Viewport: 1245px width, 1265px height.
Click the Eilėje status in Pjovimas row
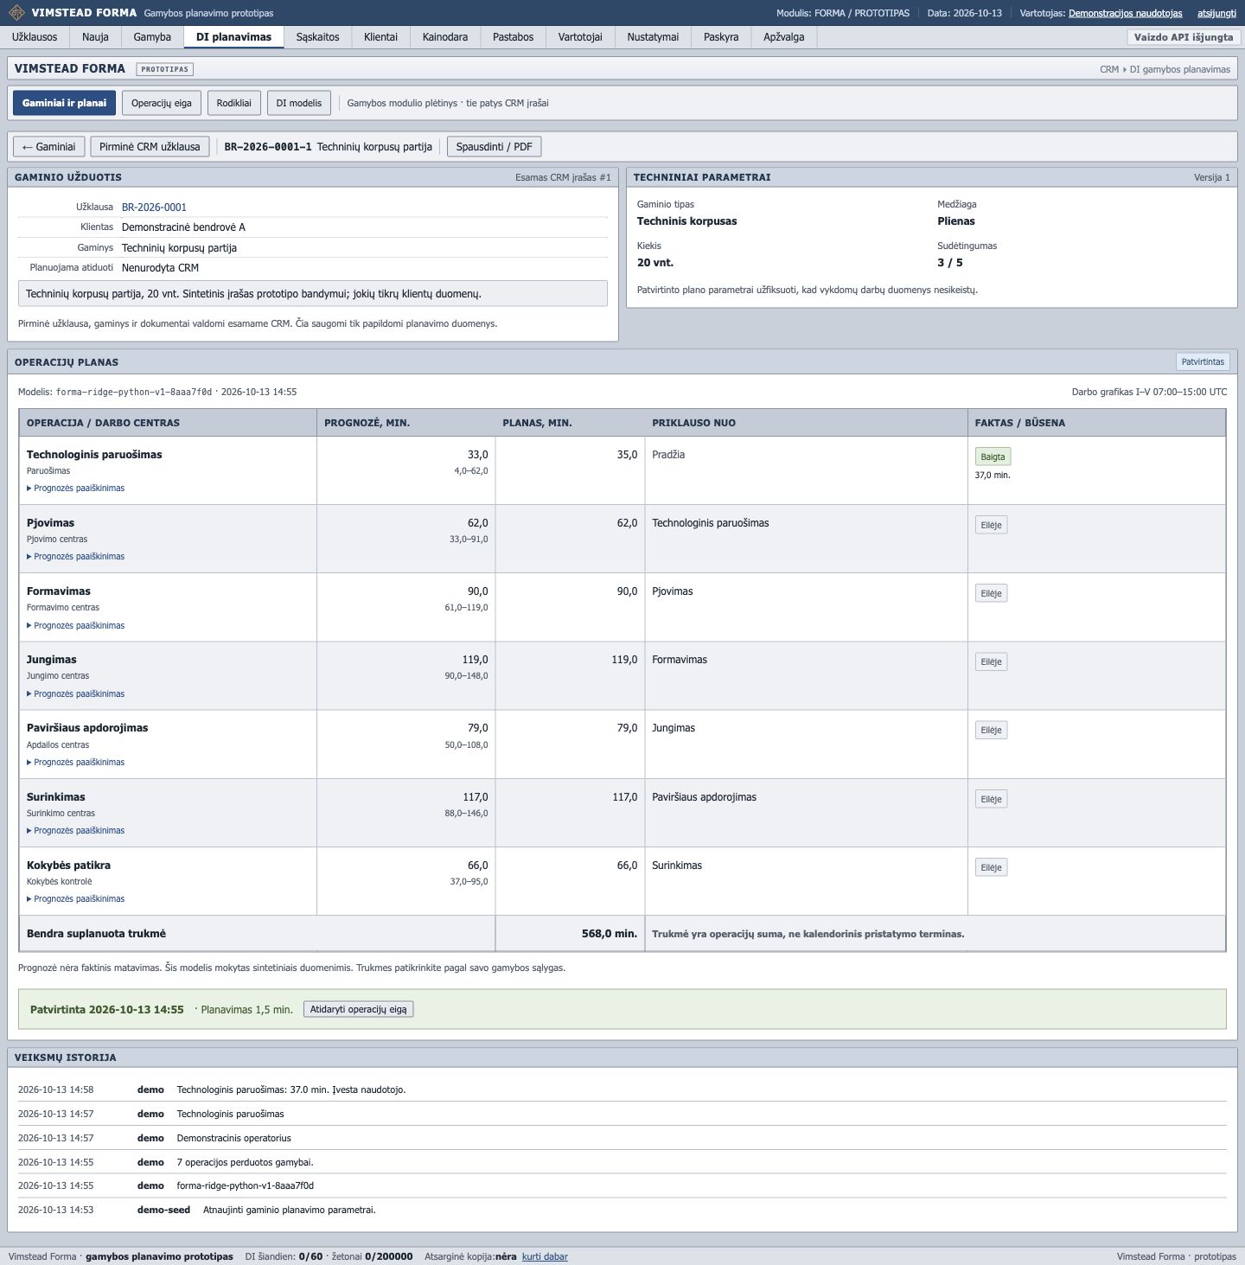point(991,525)
